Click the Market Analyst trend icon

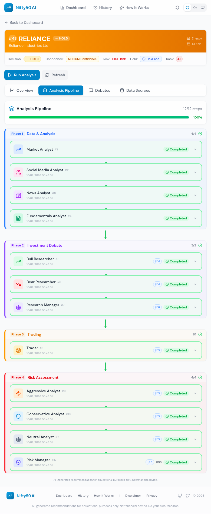tap(18, 149)
